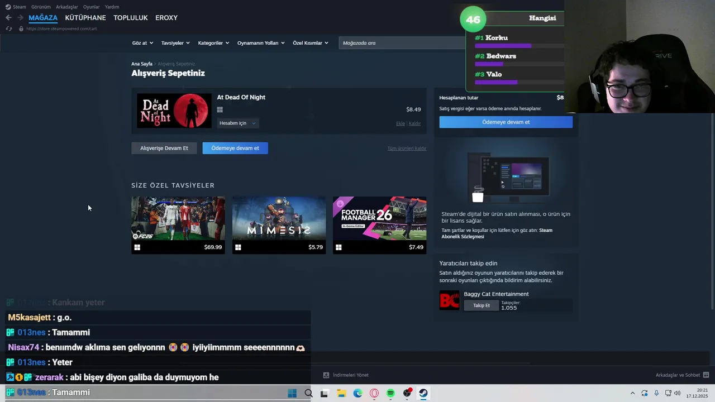The height and width of the screenshot is (402, 715).
Task: Open the Steam menu
Action: click(x=20, y=7)
